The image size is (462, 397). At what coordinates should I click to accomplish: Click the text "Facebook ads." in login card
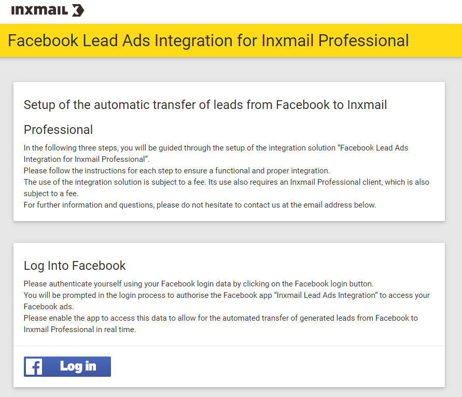coord(49,307)
